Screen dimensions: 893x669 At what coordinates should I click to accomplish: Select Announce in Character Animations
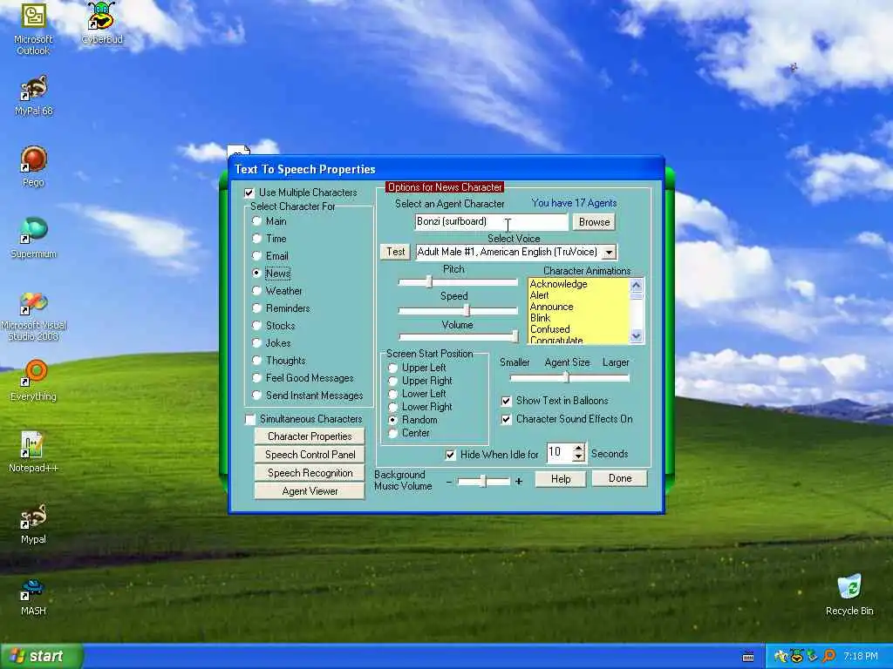coord(551,307)
